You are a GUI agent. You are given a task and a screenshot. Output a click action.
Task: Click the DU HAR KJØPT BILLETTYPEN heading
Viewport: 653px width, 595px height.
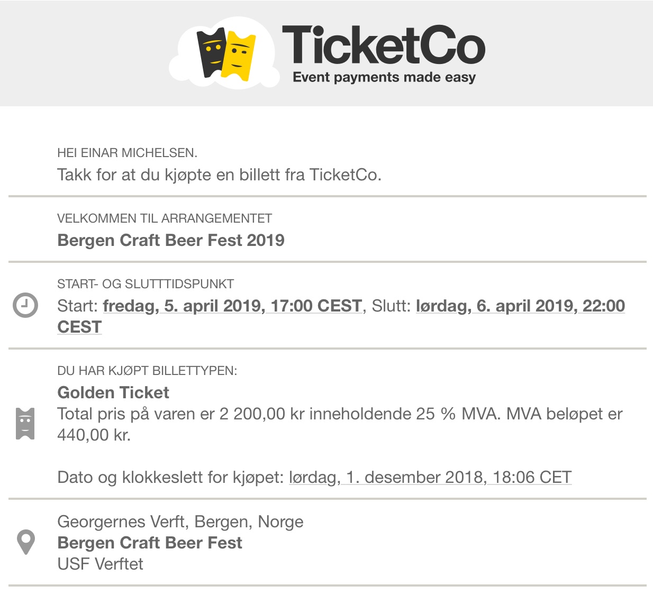[x=147, y=371]
